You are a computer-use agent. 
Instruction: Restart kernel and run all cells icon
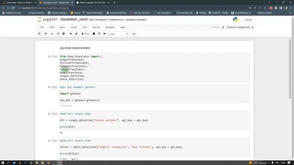(105, 33)
